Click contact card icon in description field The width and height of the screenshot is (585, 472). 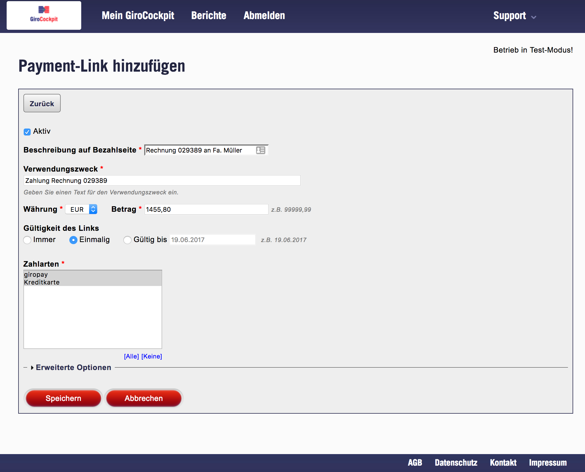pos(260,150)
